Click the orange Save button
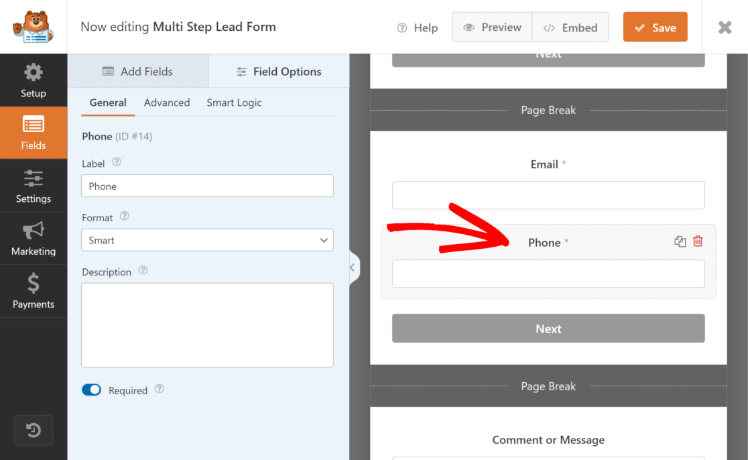748x460 pixels. (x=655, y=27)
